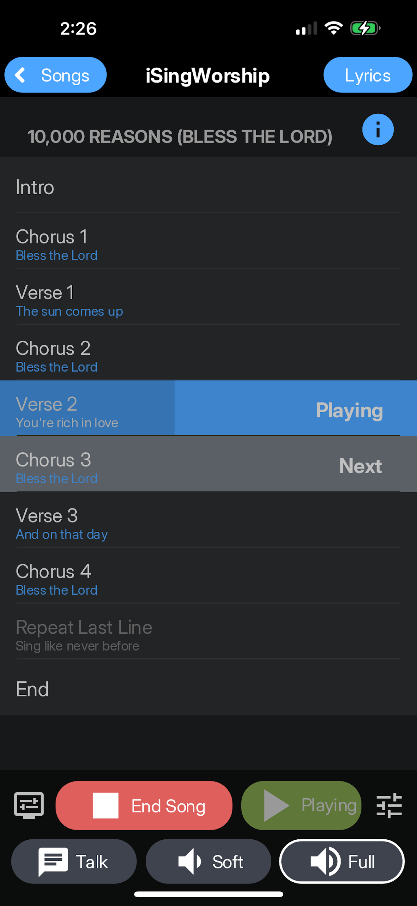The image size is (417, 906).
Task: Open the audio mixer settings icon
Action: (x=389, y=806)
